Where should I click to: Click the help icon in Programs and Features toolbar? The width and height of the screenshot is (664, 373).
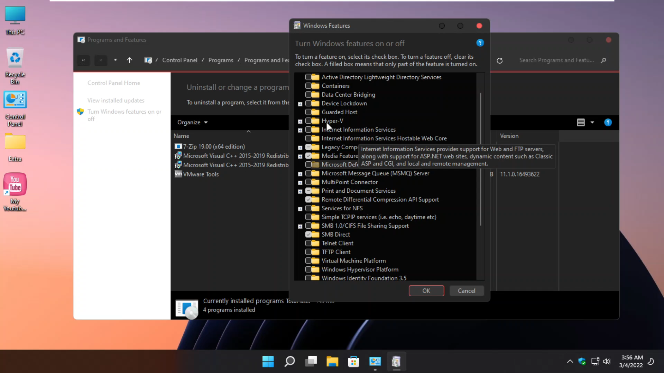(x=608, y=123)
